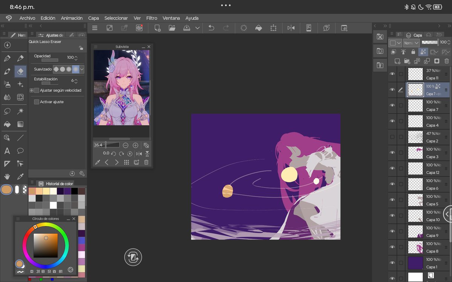Select the Brush tool

tap(7, 71)
